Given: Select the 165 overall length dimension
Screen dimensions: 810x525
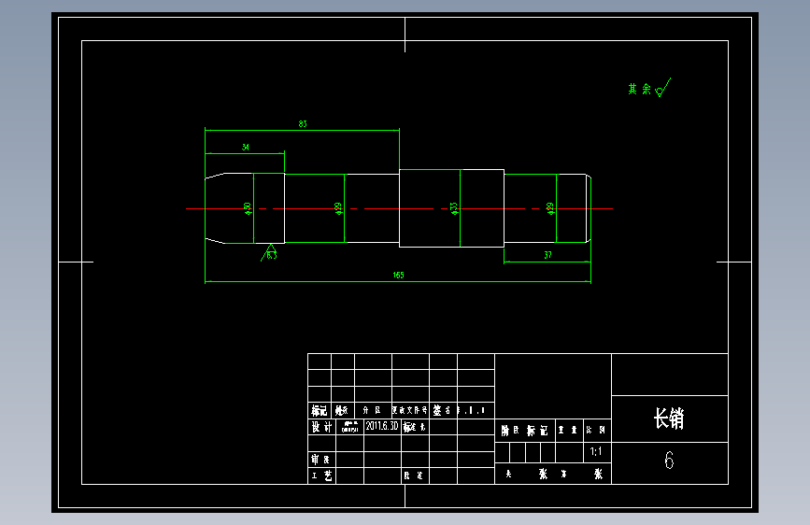Looking at the screenshot, I should (x=398, y=276).
